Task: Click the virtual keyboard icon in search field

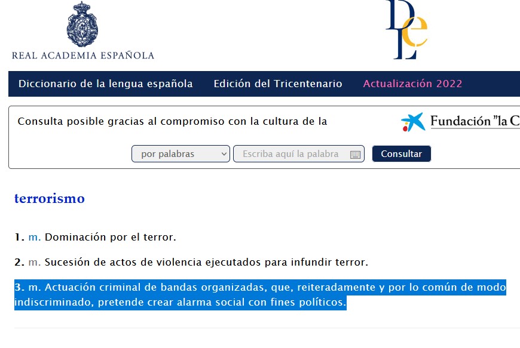Action: point(355,154)
